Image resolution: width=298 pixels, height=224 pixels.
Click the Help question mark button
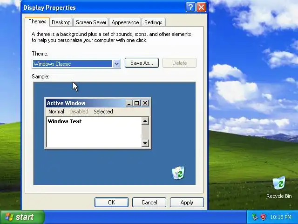click(x=190, y=7)
